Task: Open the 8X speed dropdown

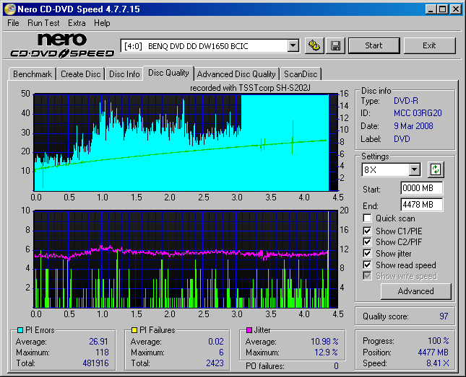Action: pyautogui.click(x=414, y=170)
